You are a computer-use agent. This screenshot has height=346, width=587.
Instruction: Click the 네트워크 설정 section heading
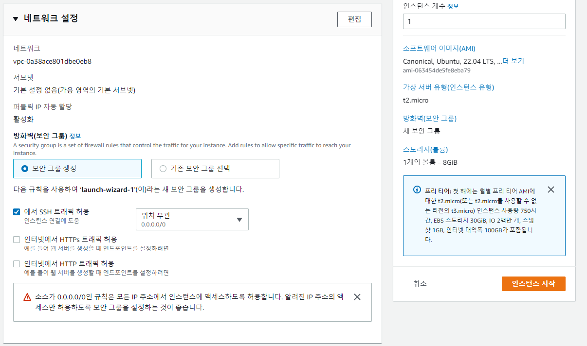tap(51, 19)
